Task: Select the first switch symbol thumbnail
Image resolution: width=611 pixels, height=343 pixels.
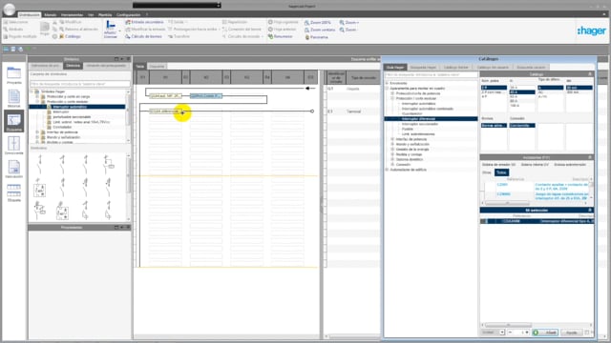Action: 40,164
